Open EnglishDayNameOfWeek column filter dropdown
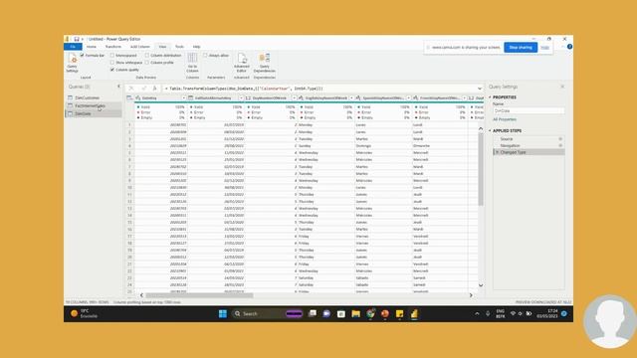The width and height of the screenshot is (637, 358). 351,97
